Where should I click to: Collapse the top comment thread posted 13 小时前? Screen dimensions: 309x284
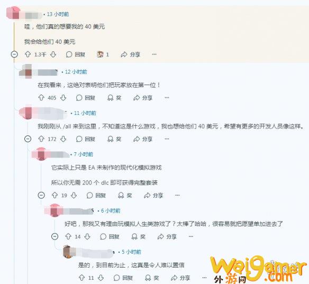[14, 54]
